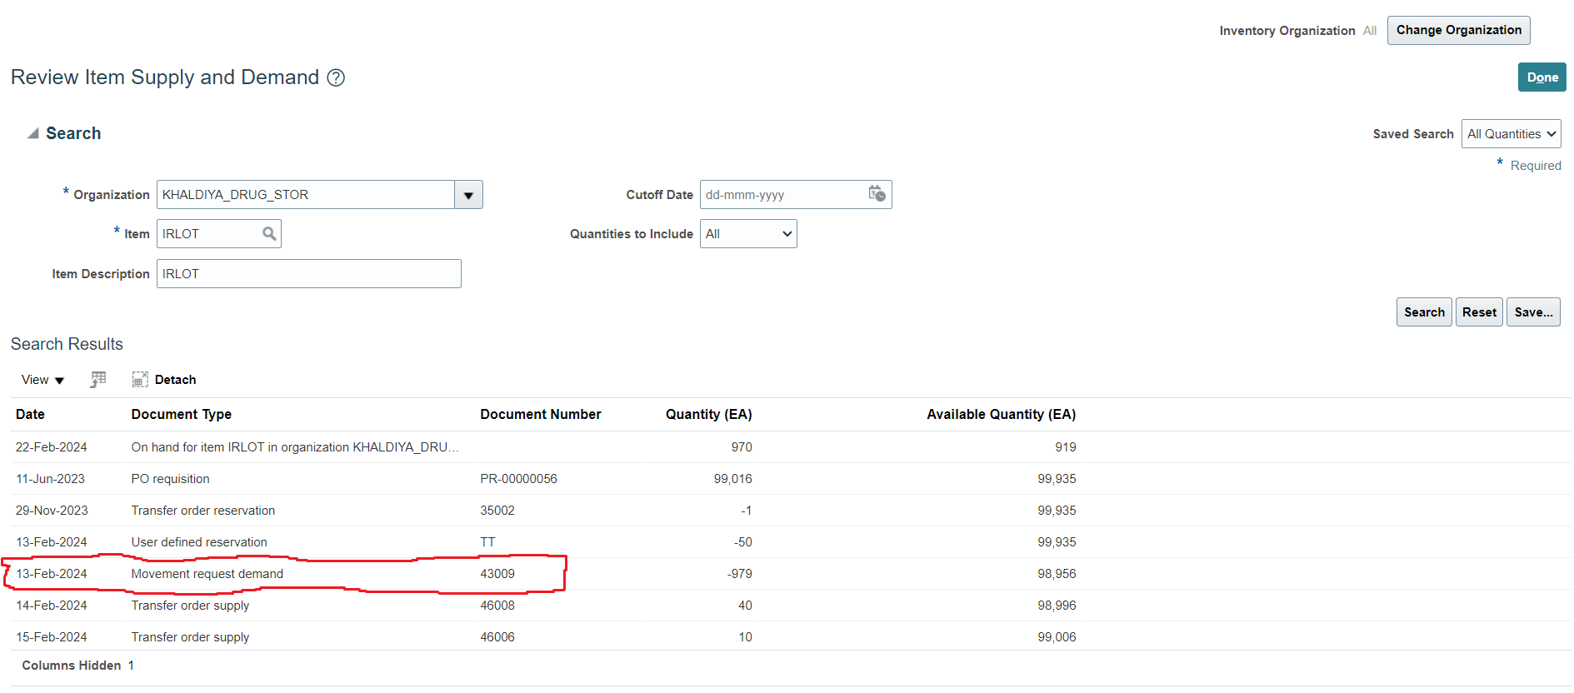Click Available Quantity (EA) column header
Viewport: 1574px width, 693px height.
pos(1002,415)
